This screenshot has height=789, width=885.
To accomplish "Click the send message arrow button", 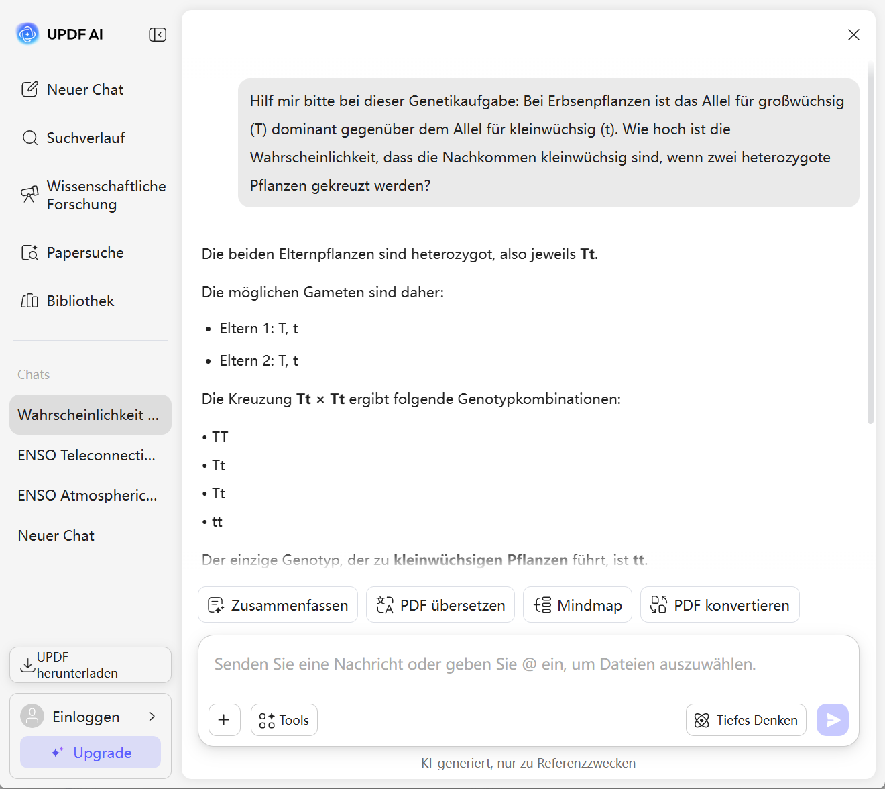I will pyautogui.click(x=833, y=720).
